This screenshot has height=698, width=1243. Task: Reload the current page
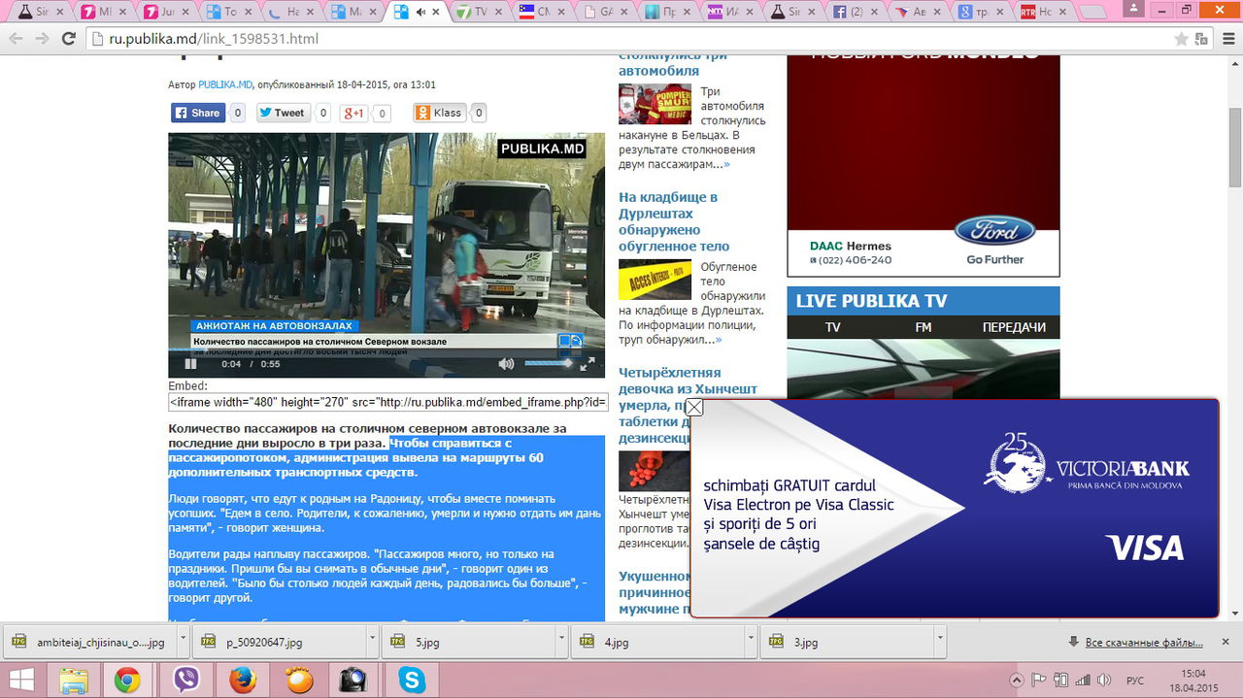point(68,39)
